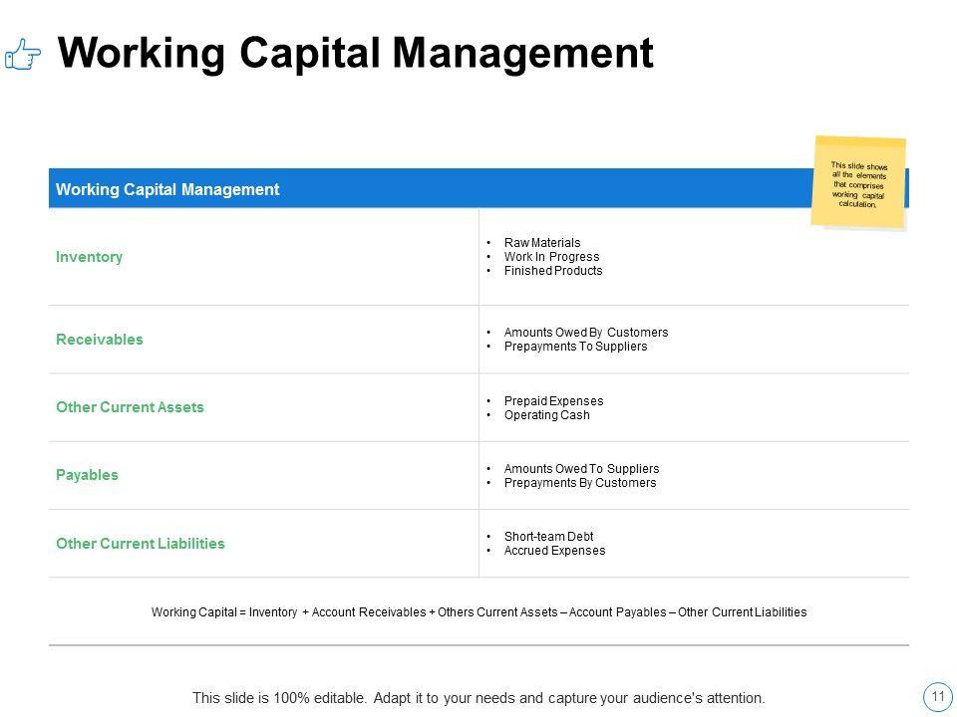Click Amounts Owed To Suppliers text

(x=581, y=469)
